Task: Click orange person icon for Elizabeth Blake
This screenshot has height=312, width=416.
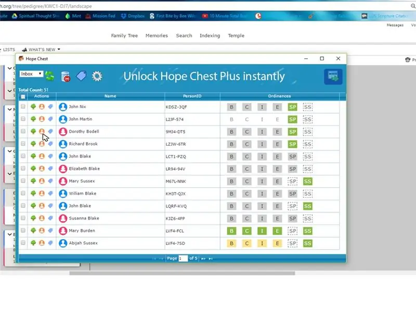Action: [42, 168]
